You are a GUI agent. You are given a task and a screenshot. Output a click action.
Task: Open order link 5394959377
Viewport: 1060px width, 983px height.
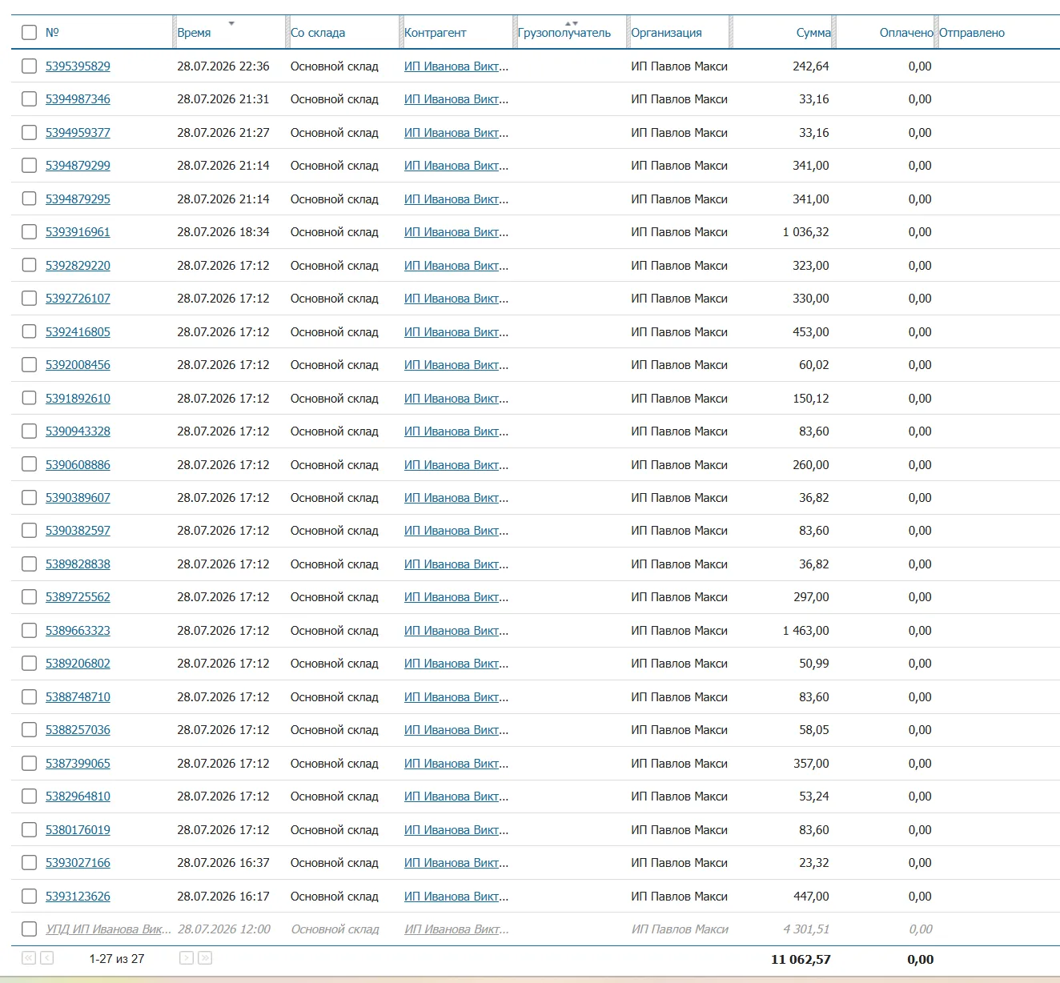coord(78,133)
